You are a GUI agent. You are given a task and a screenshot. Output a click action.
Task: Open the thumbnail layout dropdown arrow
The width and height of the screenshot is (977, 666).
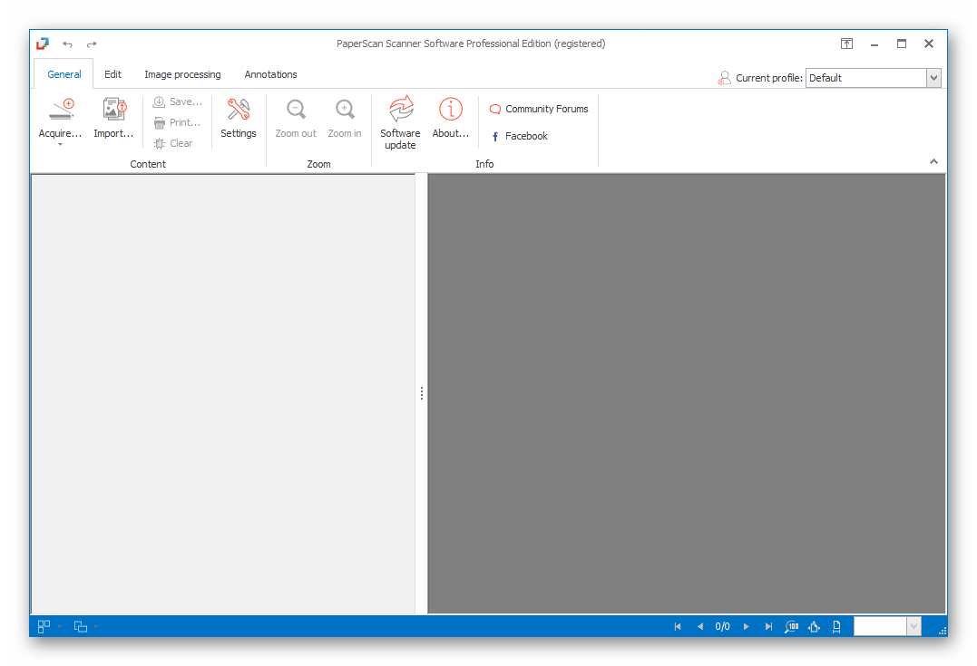click(59, 626)
